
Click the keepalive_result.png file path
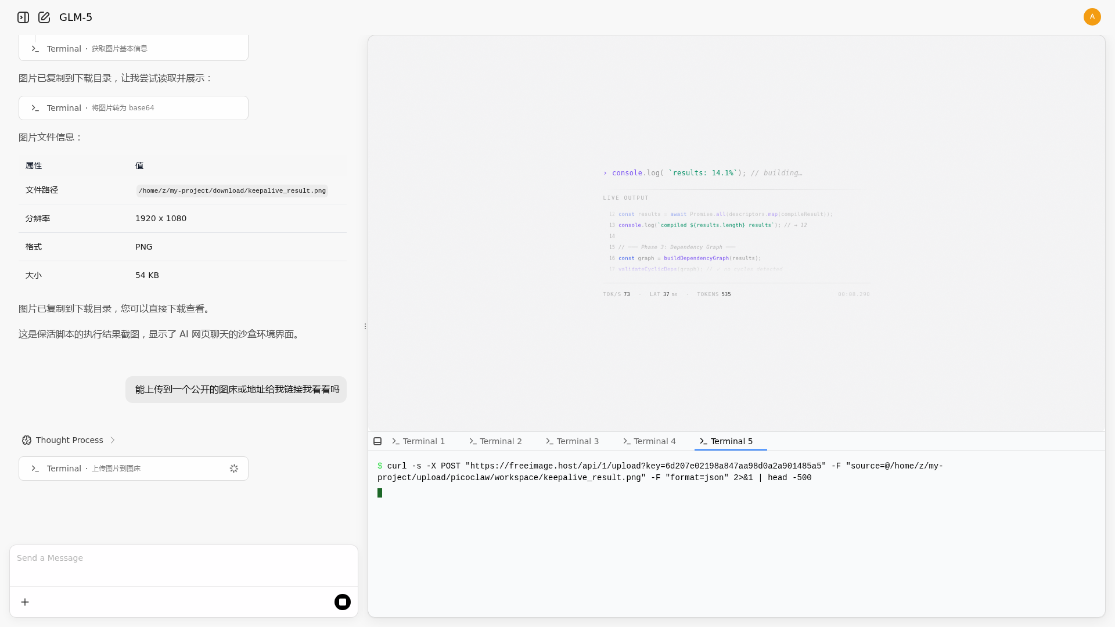(x=232, y=191)
